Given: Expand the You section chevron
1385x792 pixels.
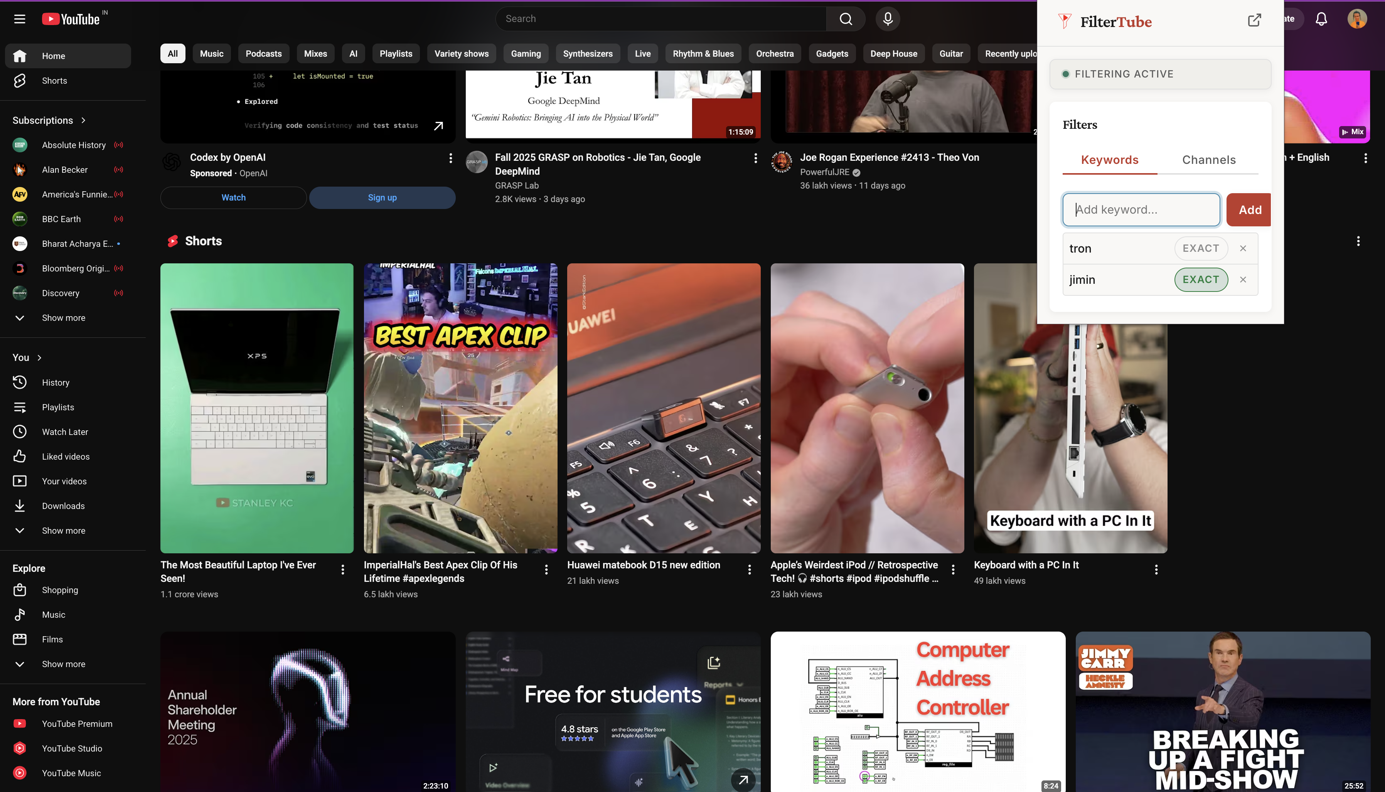Looking at the screenshot, I should click(x=39, y=357).
